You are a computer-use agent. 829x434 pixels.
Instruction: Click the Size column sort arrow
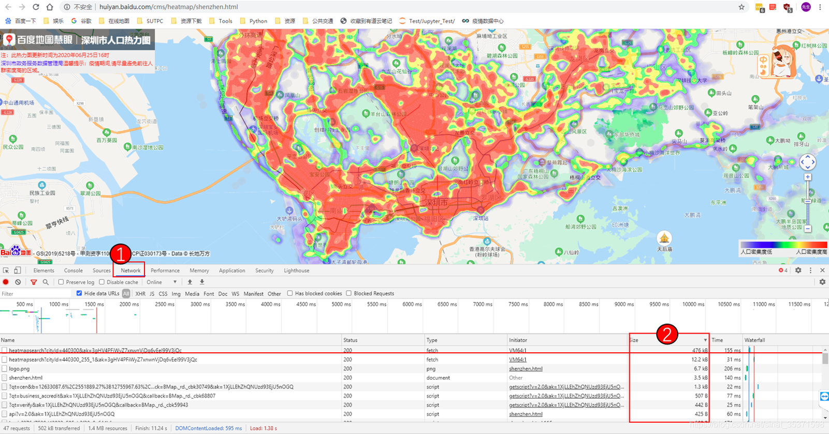(x=705, y=340)
